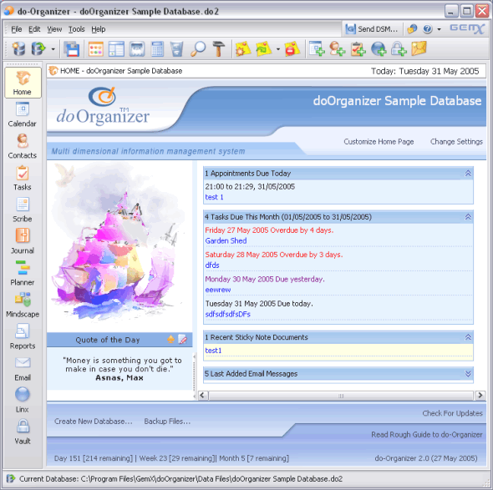Open the Tools menu
Screen dimensions: 493x490
point(77,29)
